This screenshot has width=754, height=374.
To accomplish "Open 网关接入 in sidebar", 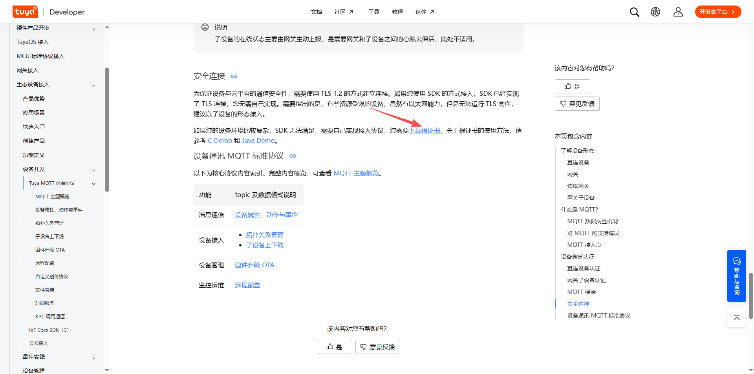I will coord(27,70).
